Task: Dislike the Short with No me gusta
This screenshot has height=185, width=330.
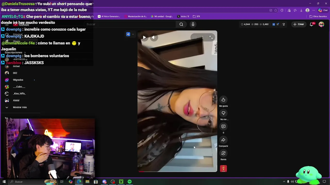Action: pyautogui.click(x=223, y=113)
